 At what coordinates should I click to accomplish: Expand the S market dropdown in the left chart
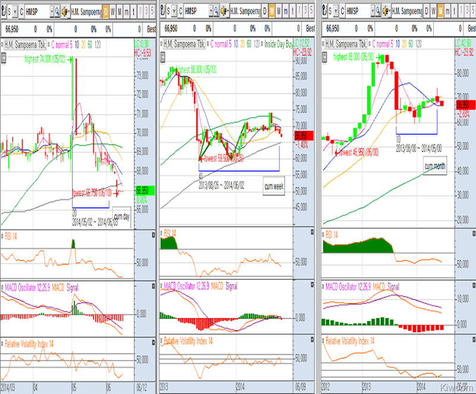click(15, 12)
